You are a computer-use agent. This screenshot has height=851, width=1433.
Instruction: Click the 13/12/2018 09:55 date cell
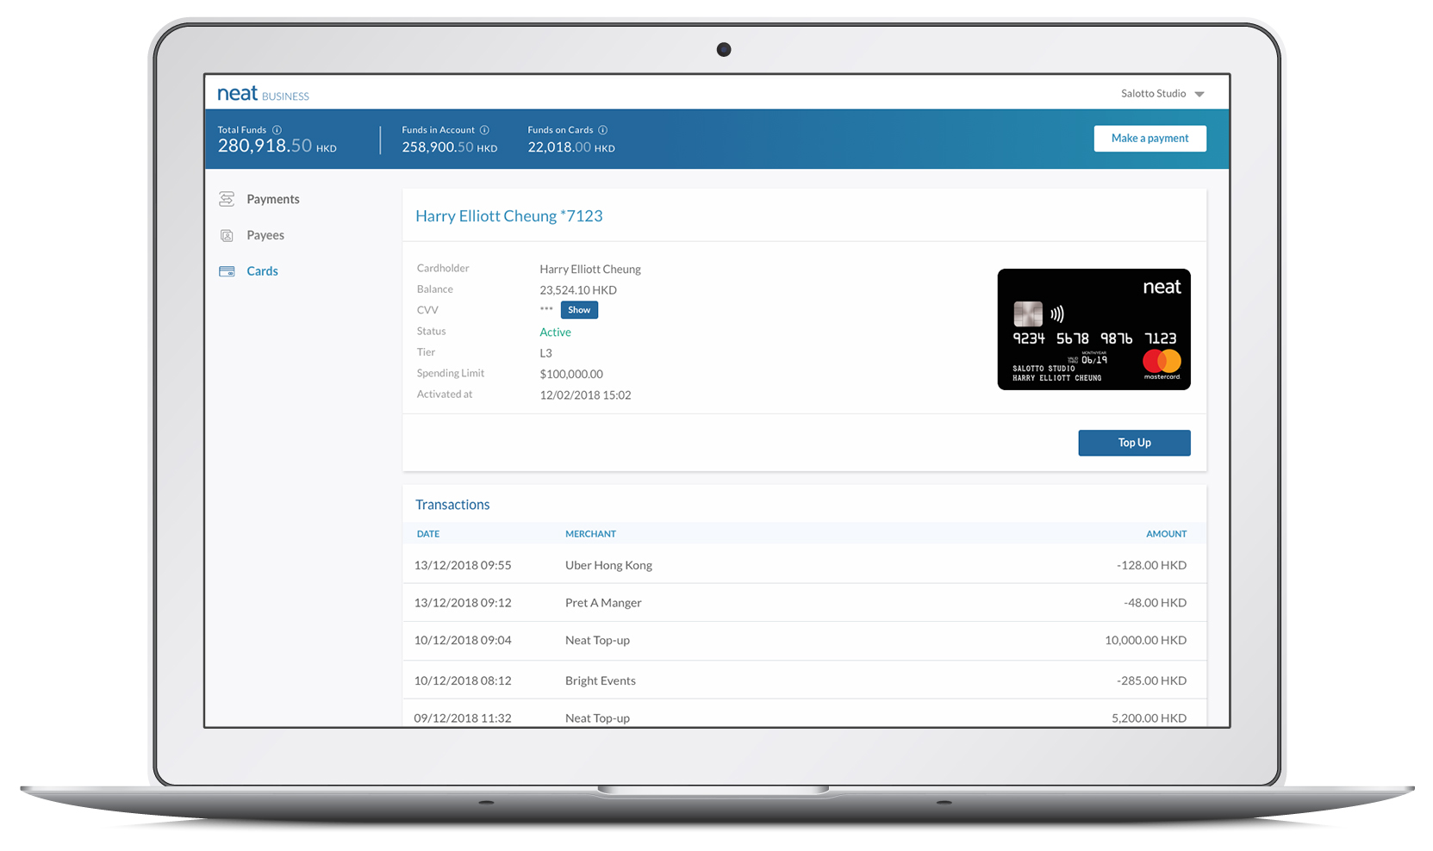pyautogui.click(x=463, y=565)
